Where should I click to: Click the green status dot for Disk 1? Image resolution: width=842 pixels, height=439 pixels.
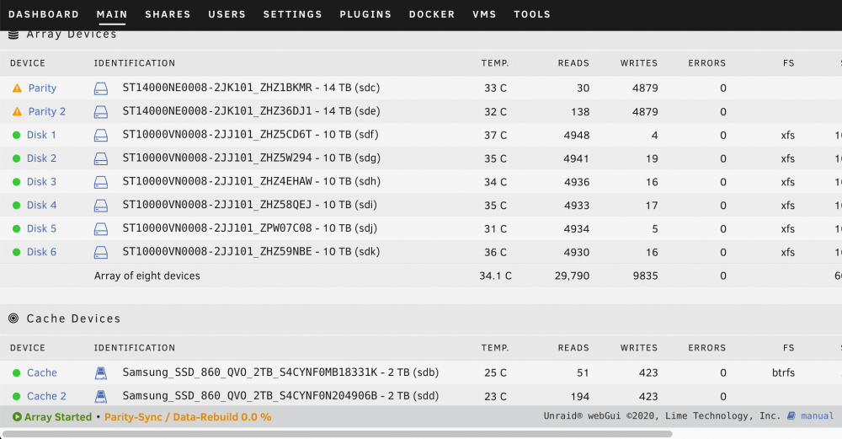pyautogui.click(x=17, y=136)
